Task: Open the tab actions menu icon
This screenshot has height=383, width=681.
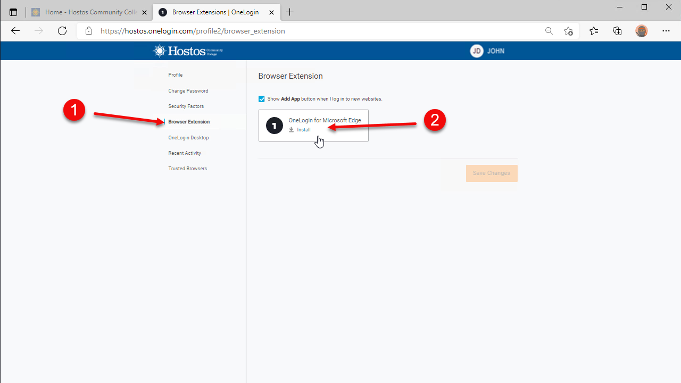Action: pyautogui.click(x=13, y=12)
